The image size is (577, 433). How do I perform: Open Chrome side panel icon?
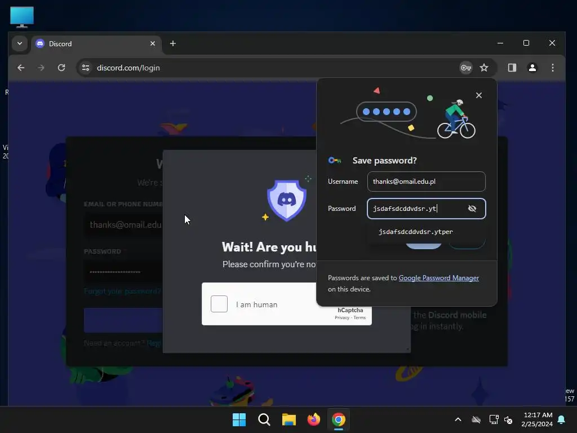point(512,68)
